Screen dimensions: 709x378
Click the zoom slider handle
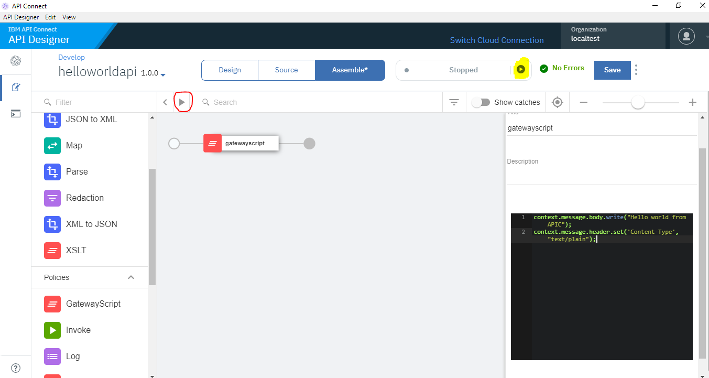(x=638, y=102)
